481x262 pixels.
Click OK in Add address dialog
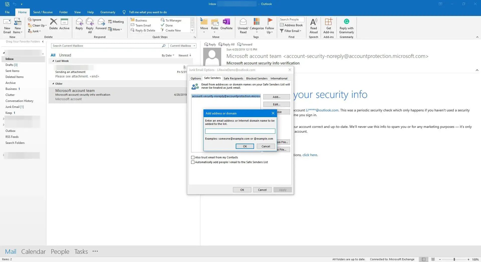click(245, 146)
